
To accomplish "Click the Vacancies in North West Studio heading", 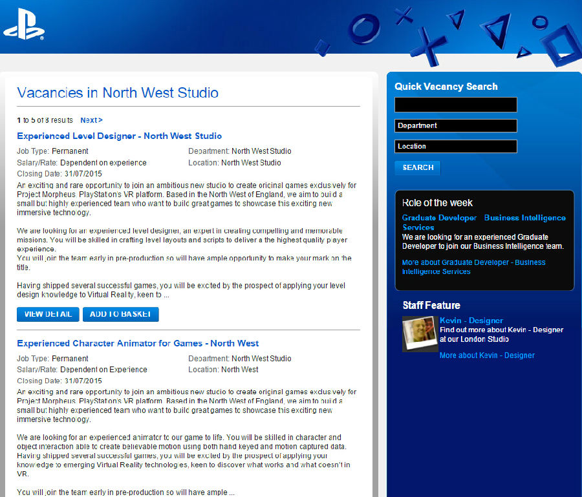I will [x=118, y=92].
